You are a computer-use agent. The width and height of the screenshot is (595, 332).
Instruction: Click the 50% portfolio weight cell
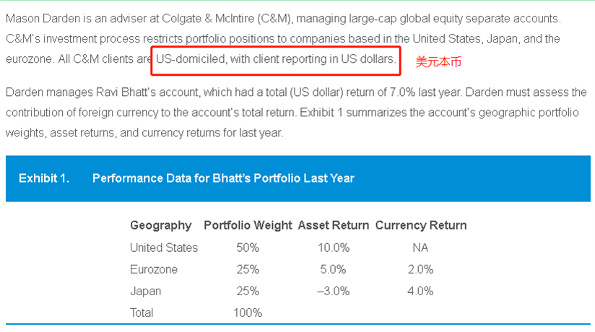(x=248, y=248)
